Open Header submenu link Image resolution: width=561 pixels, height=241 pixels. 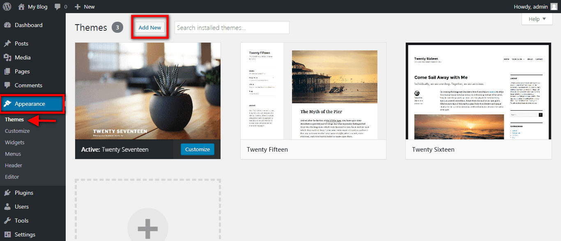pos(14,165)
